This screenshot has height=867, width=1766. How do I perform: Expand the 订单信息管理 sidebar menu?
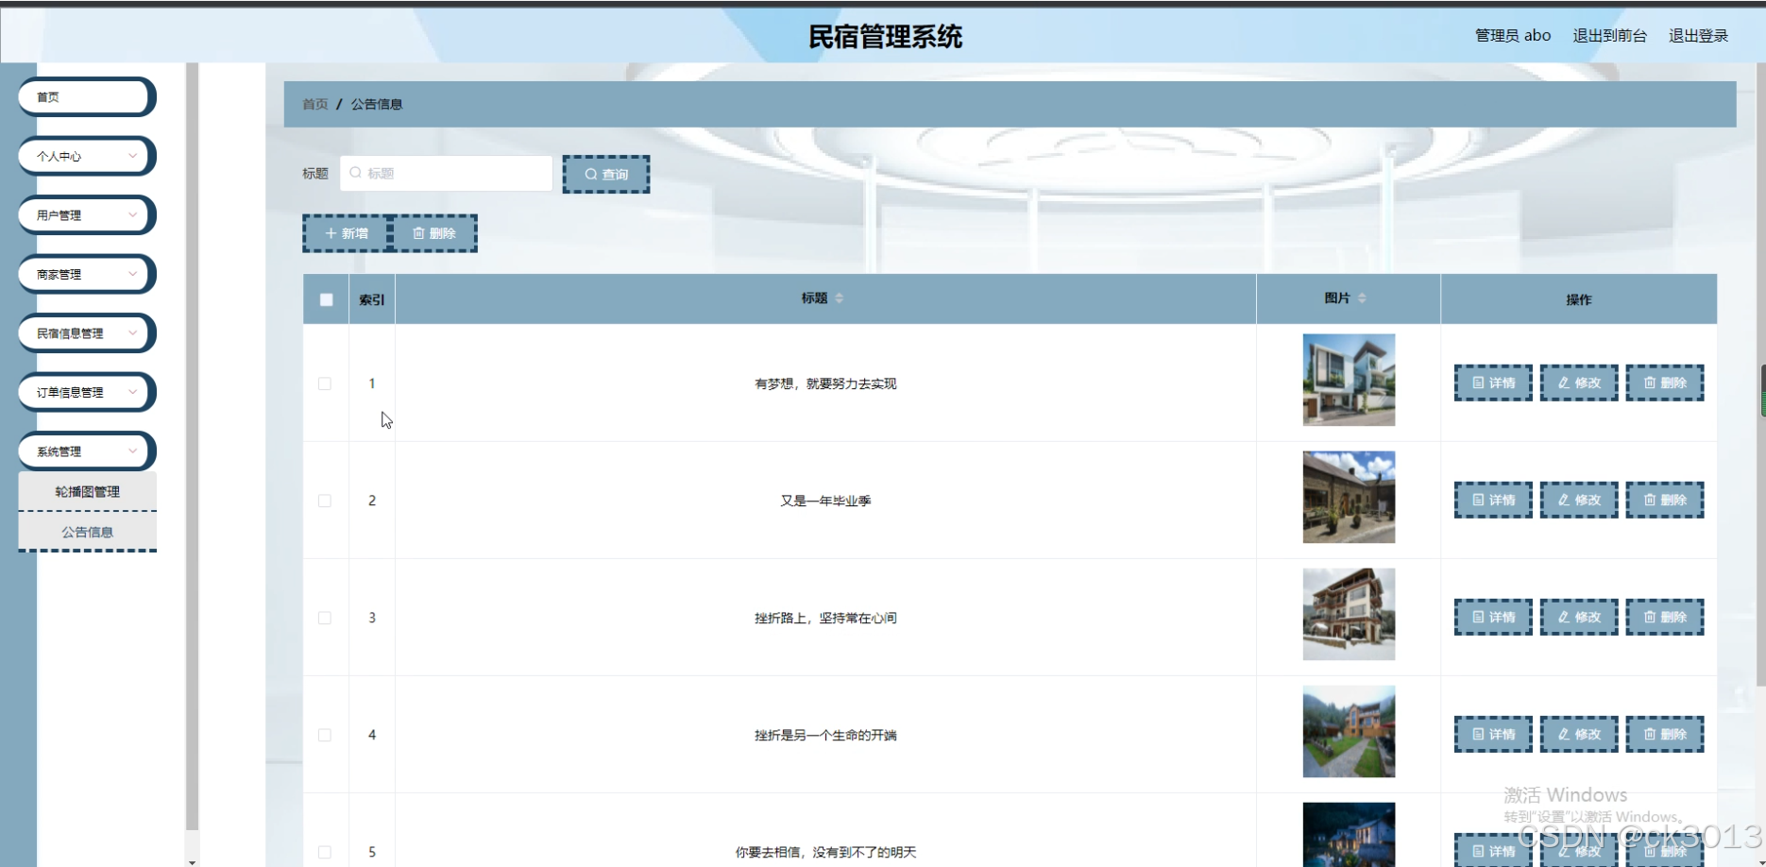(x=87, y=392)
